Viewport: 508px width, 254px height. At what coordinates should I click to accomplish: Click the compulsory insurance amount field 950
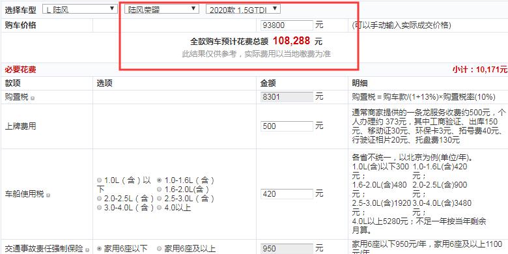(287, 249)
